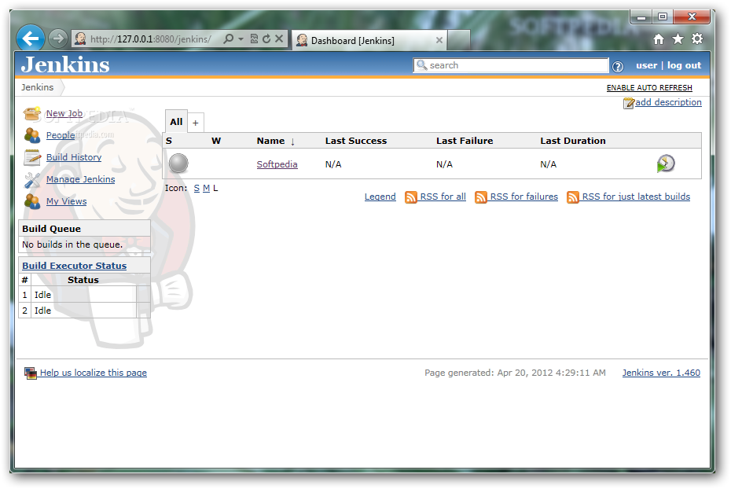Click the RSS for failures feed icon
The height and width of the screenshot is (489, 731).
click(x=480, y=197)
